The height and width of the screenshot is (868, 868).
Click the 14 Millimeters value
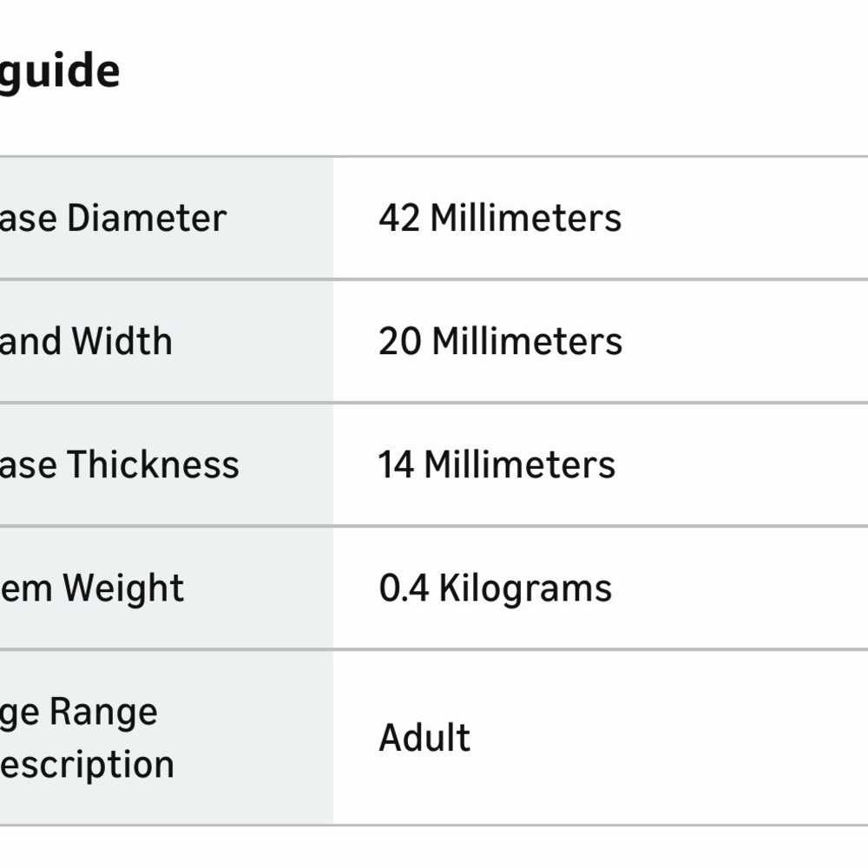click(496, 464)
